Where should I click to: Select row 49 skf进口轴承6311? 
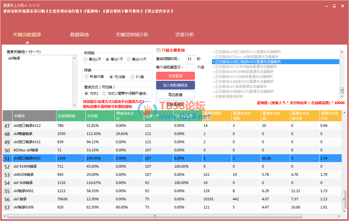[x=172, y=142]
